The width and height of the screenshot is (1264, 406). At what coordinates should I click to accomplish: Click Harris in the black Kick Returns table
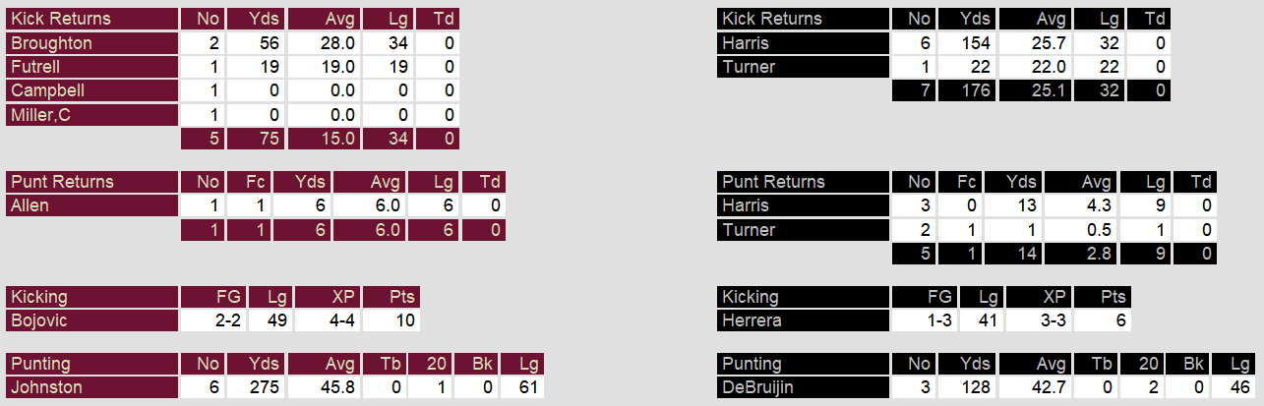click(804, 43)
